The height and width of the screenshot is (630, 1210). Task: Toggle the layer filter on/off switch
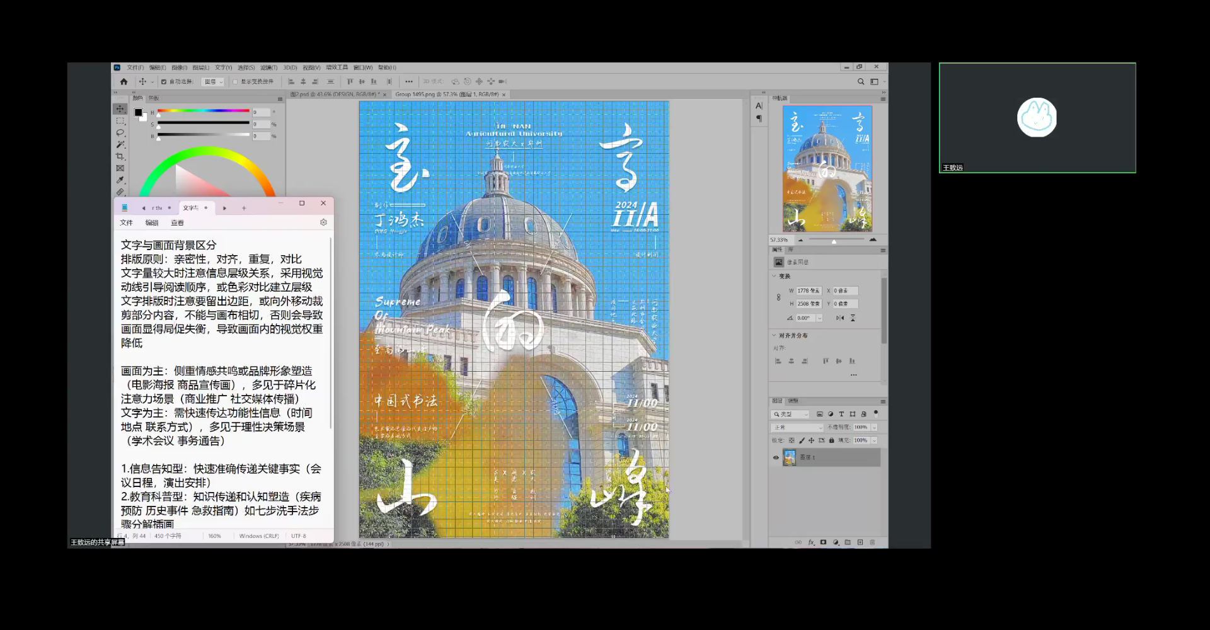876,413
